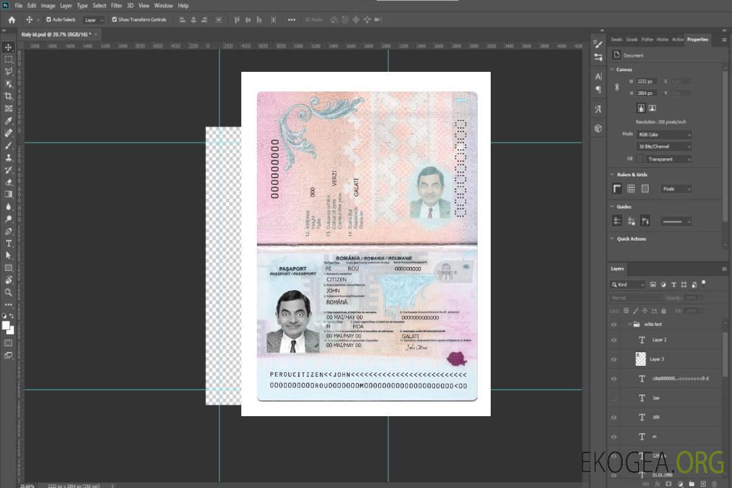Open the Filter menu
Screen dimensions: 732x488
point(117,5)
